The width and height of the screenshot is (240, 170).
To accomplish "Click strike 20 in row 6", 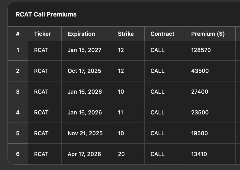I will 121,154.
